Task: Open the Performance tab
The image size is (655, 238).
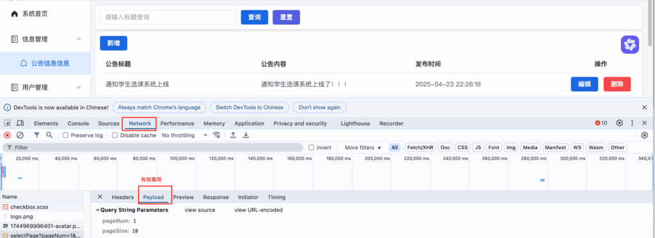Action: [177, 123]
